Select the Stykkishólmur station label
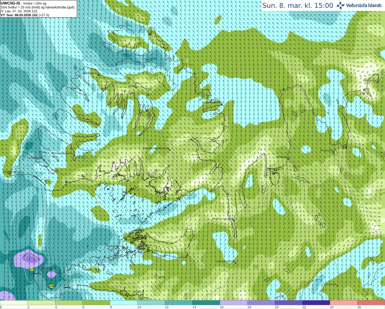Screen dimensions: 385x309 coord(115,246)
